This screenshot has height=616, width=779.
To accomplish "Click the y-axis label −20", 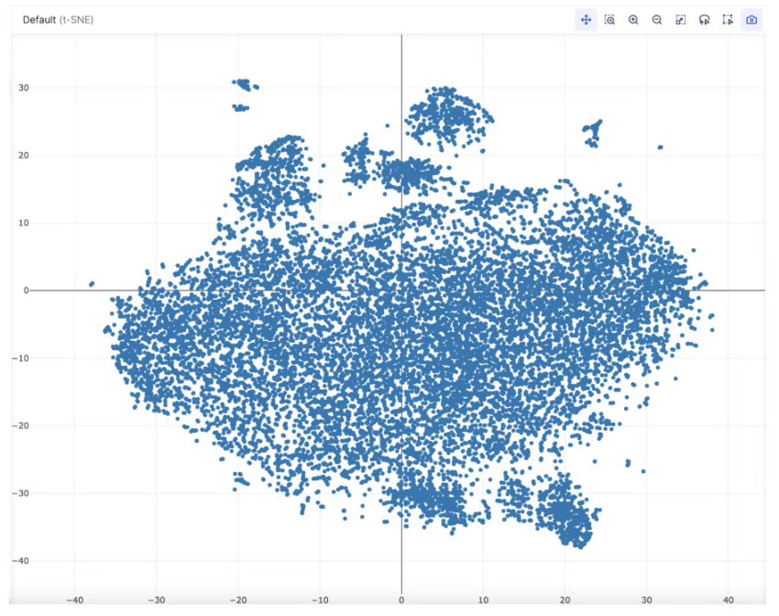I will tap(21, 425).
